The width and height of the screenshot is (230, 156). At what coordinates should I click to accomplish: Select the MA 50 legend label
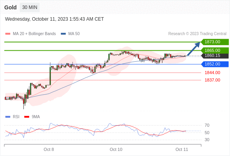pos(74,34)
